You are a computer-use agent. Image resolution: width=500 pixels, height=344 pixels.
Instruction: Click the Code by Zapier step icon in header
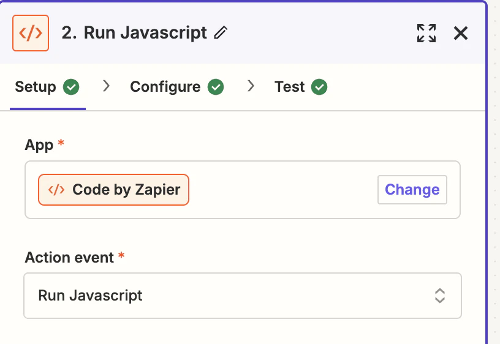pos(31,33)
